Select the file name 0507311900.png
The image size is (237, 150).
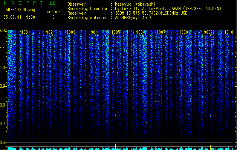point(19,10)
